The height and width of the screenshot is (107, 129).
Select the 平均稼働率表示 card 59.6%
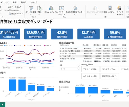(115, 34)
